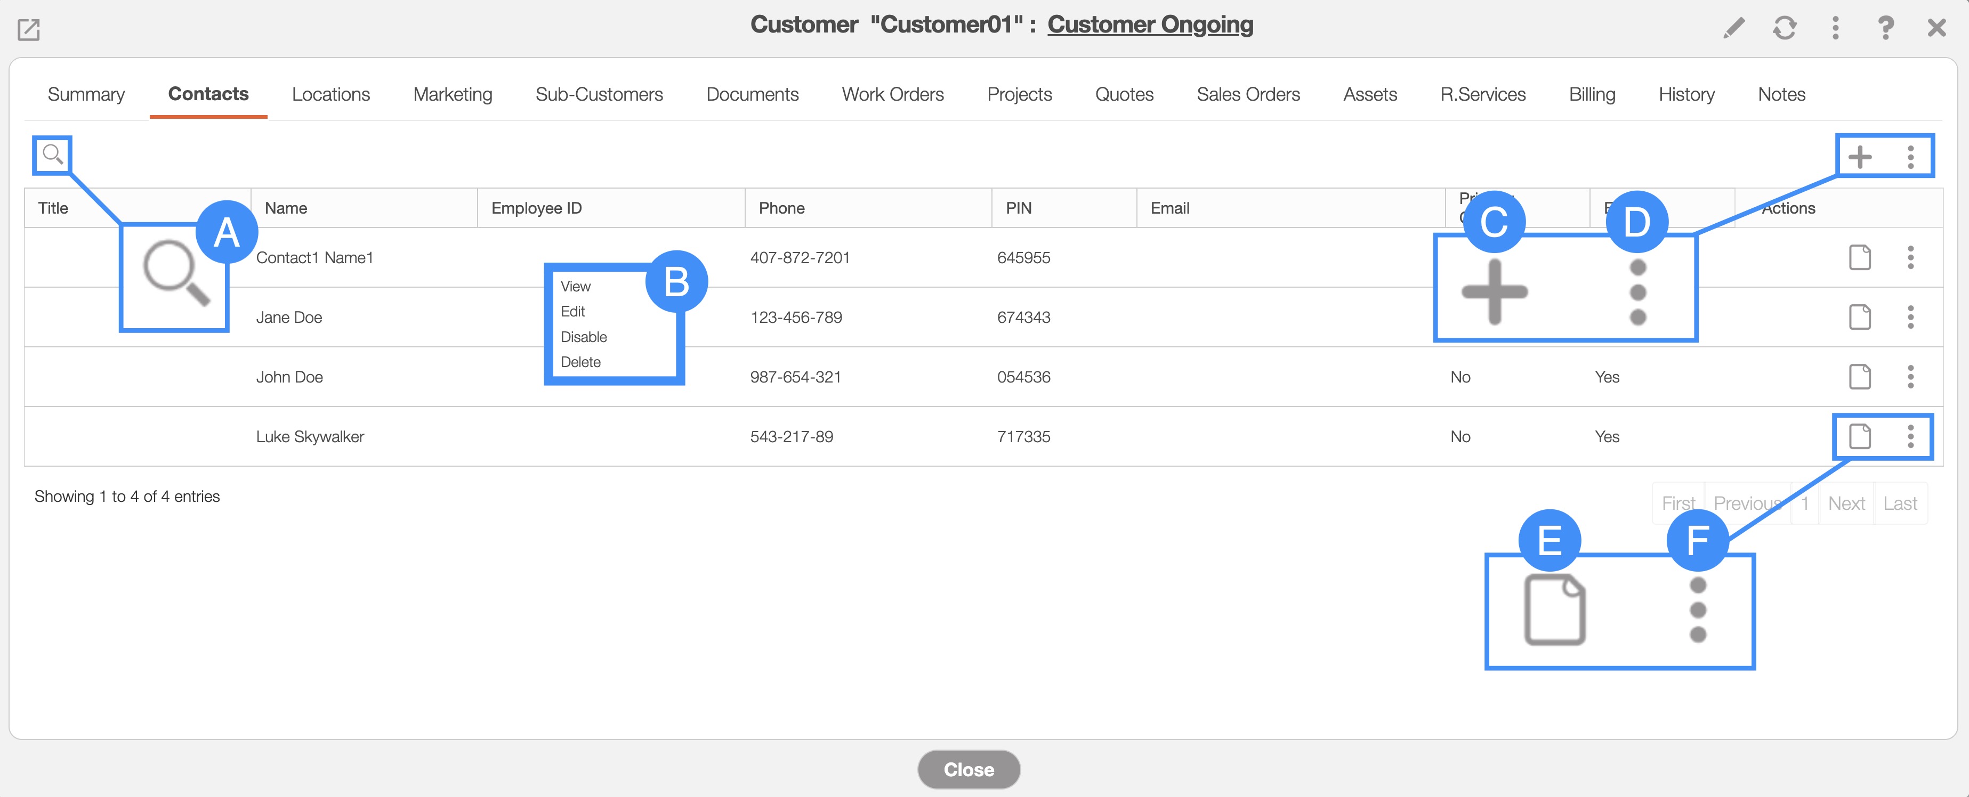
Task: Click the contacts search magnifier icon
Action: click(52, 154)
